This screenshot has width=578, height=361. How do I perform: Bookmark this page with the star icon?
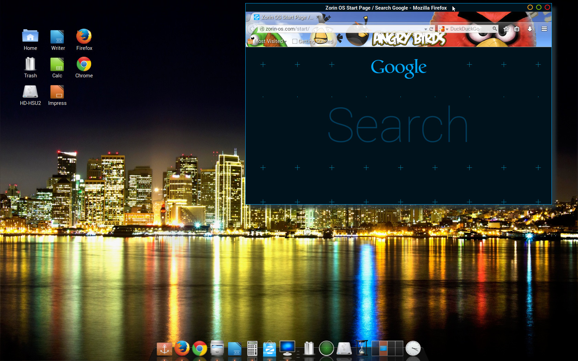coord(506,29)
